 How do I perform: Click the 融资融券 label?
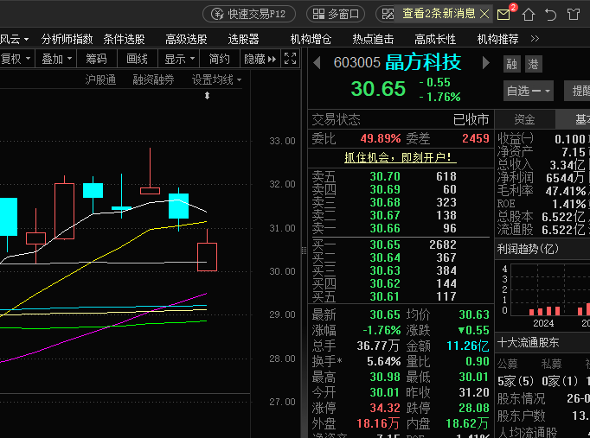click(x=153, y=79)
